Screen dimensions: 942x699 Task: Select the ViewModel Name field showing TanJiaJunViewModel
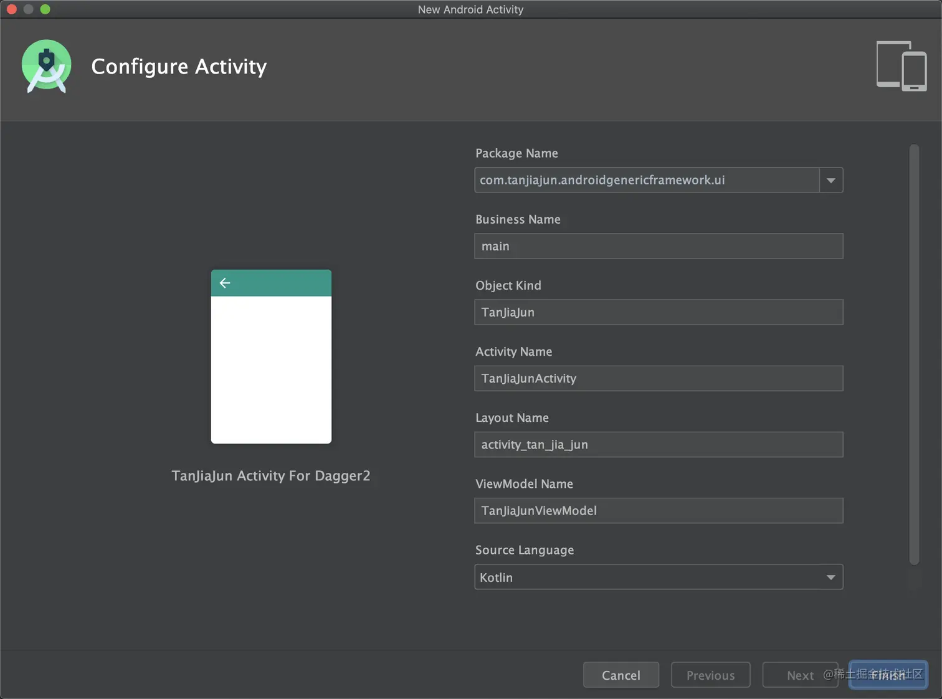[658, 510]
